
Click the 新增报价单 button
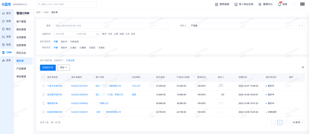48,68
